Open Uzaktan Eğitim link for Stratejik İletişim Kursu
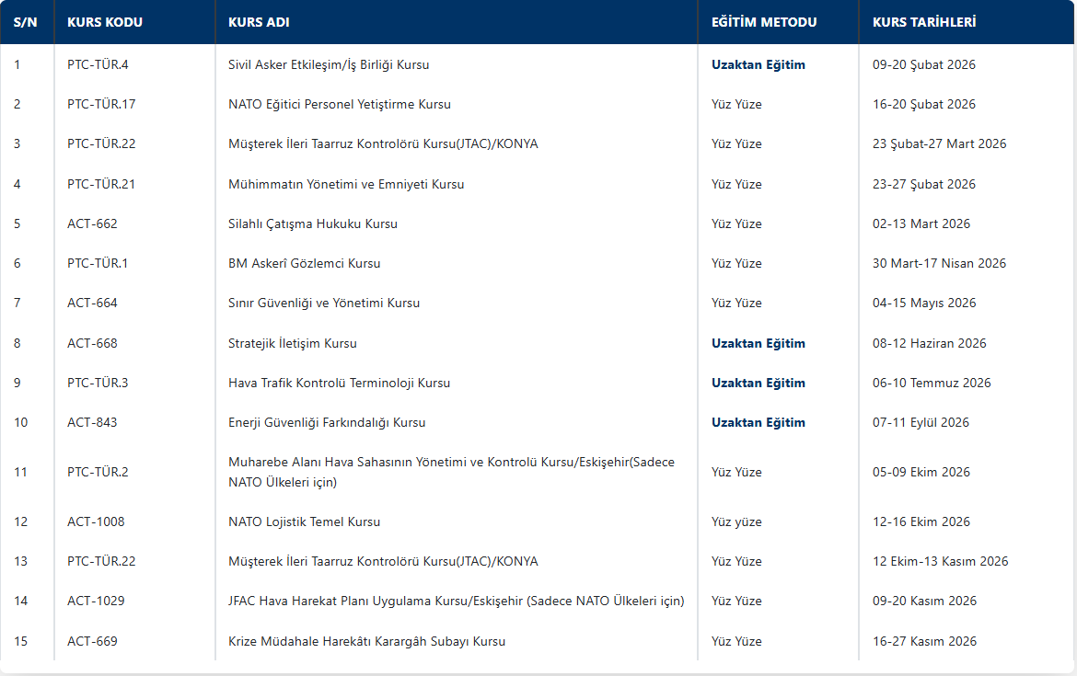 coord(758,343)
